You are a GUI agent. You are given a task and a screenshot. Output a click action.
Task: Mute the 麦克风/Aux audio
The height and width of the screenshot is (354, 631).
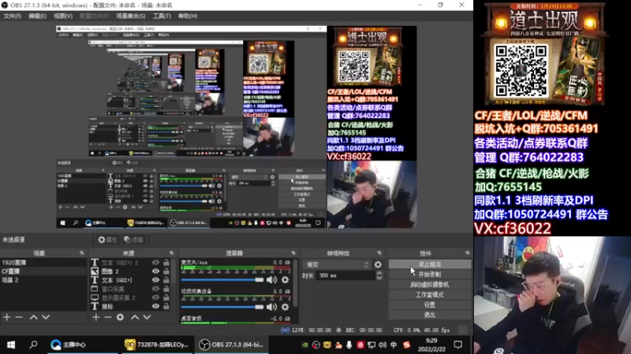point(271,280)
